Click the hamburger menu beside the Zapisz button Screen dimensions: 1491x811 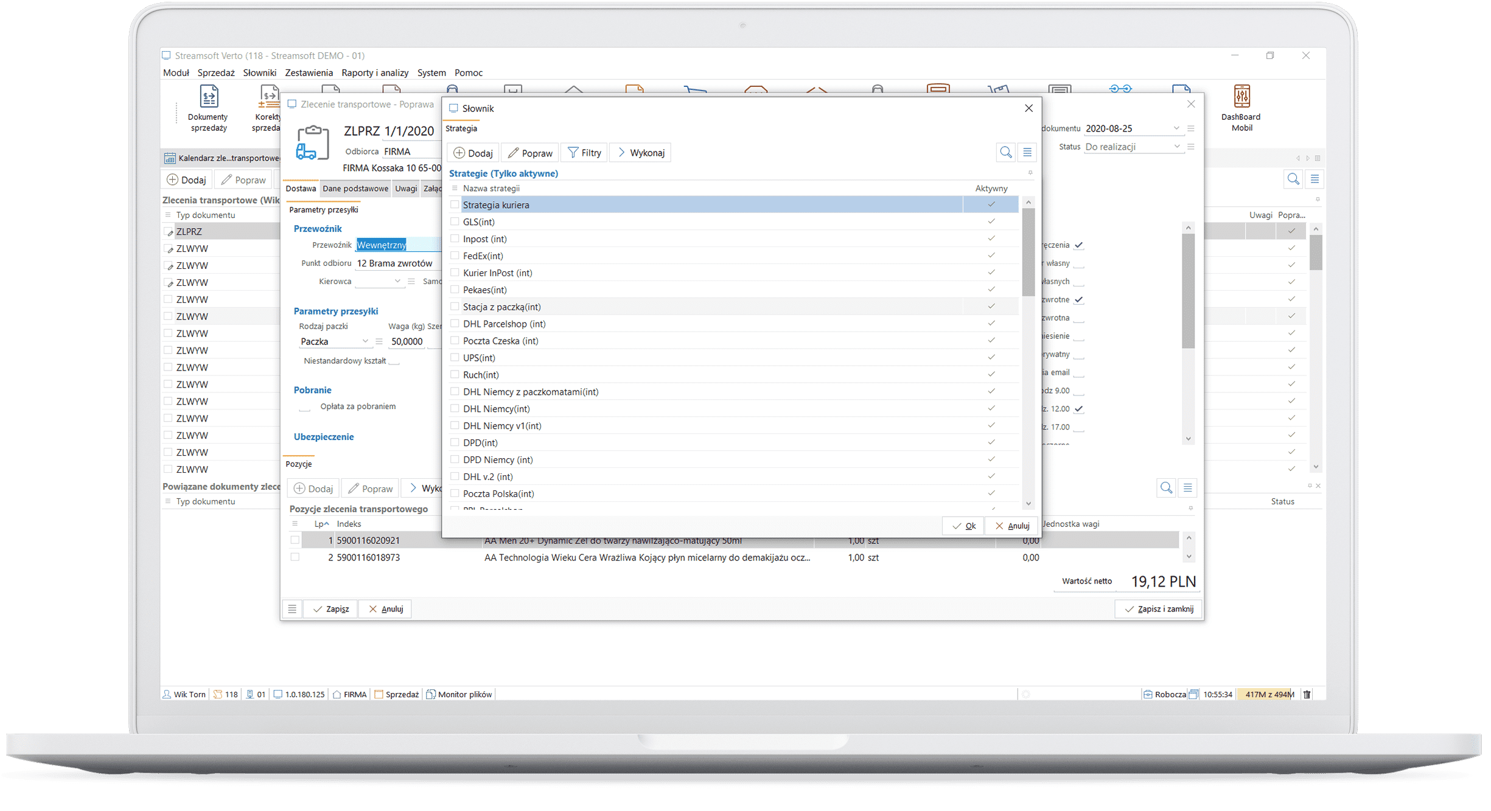coord(292,608)
